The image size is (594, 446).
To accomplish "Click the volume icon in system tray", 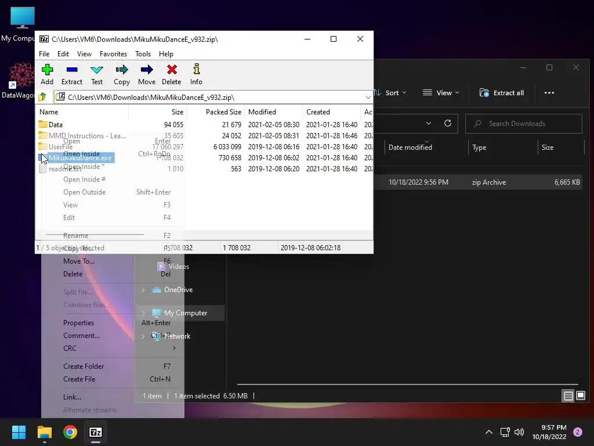I will click(519, 432).
